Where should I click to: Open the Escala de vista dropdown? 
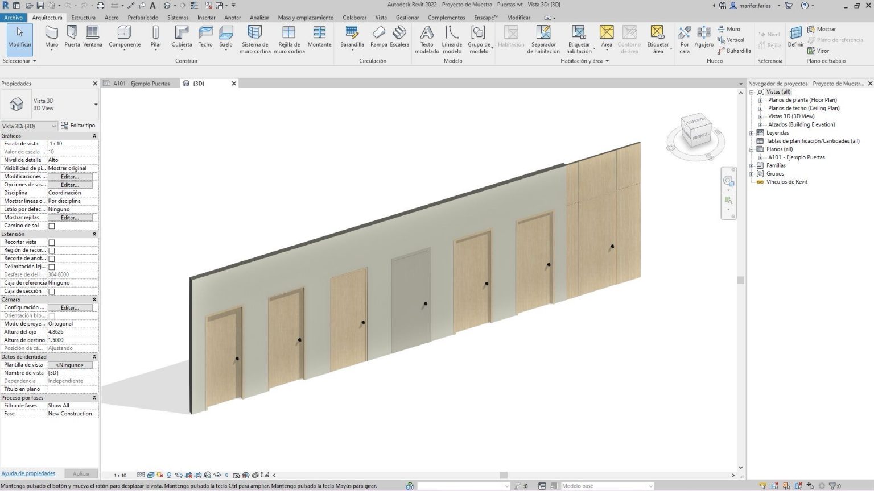[x=72, y=143]
